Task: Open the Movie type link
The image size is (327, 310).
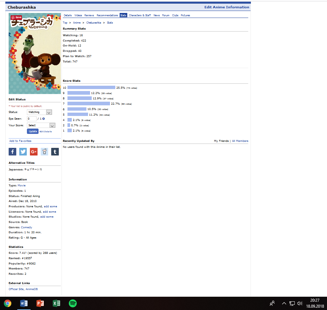Action: pos(22,185)
